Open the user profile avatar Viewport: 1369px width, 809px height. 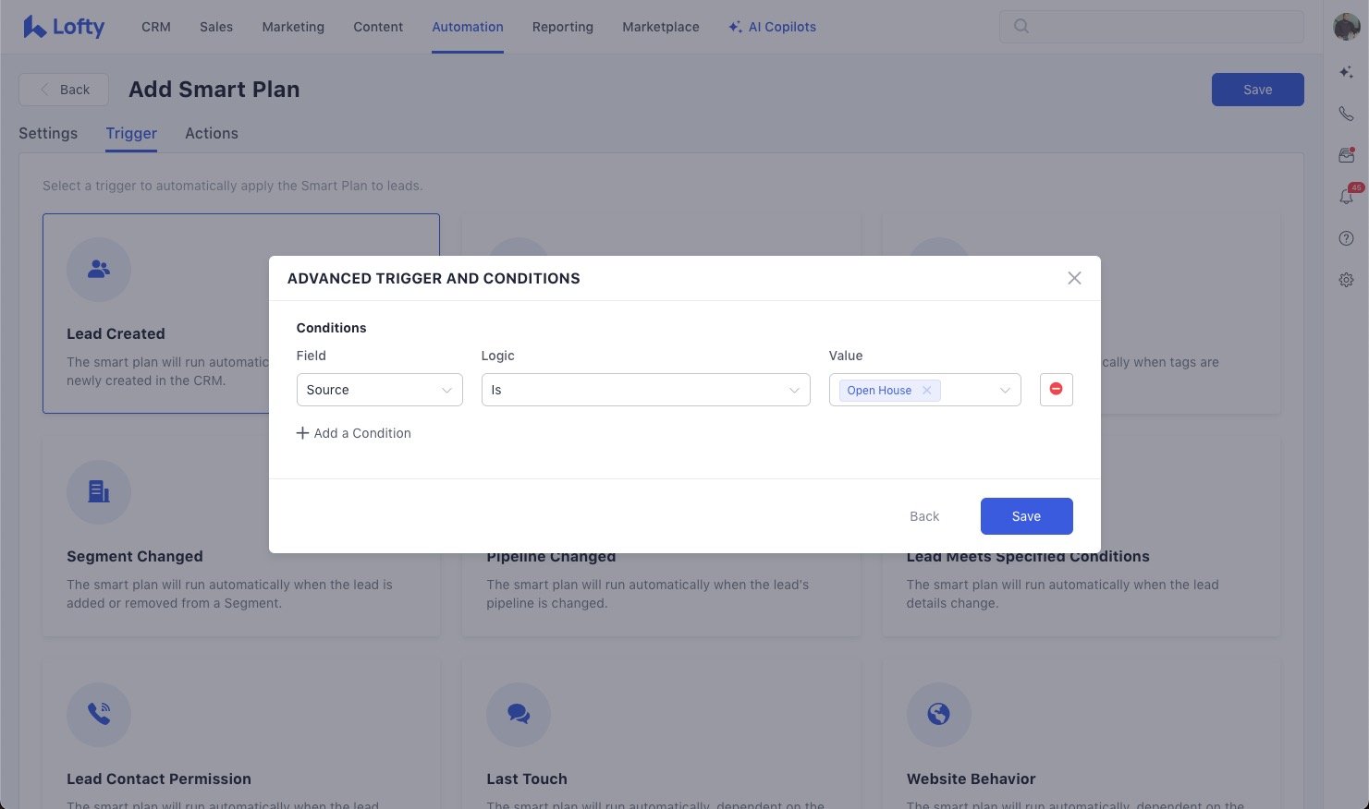pyautogui.click(x=1346, y=27)
